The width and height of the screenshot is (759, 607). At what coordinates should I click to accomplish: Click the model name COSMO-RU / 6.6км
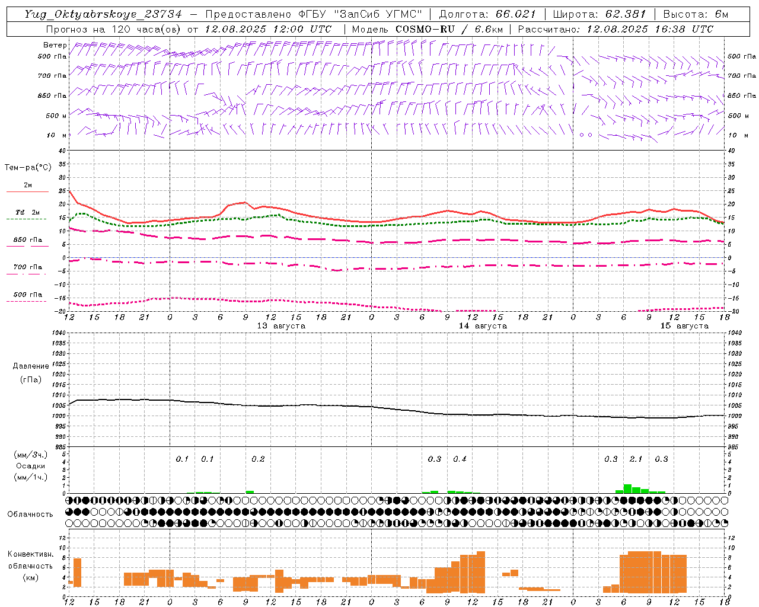(449, 29)
